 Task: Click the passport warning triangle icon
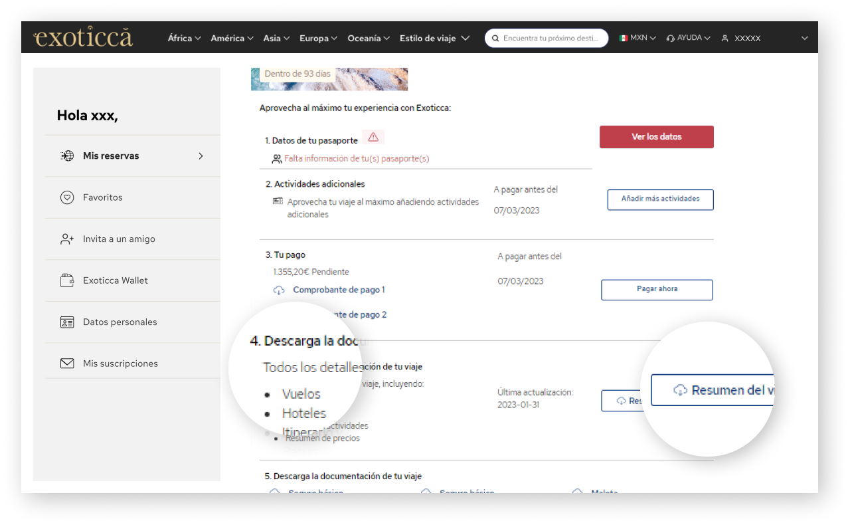(x=373, y=137)
